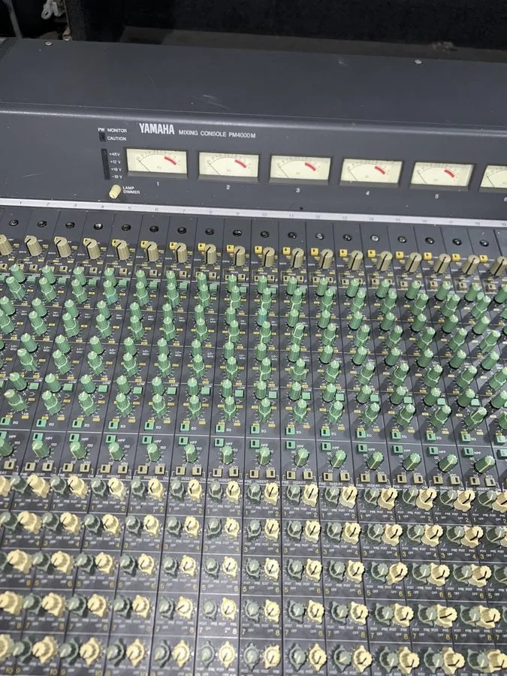Adjust the channel 3 gain knob

(x=62, y=246)
